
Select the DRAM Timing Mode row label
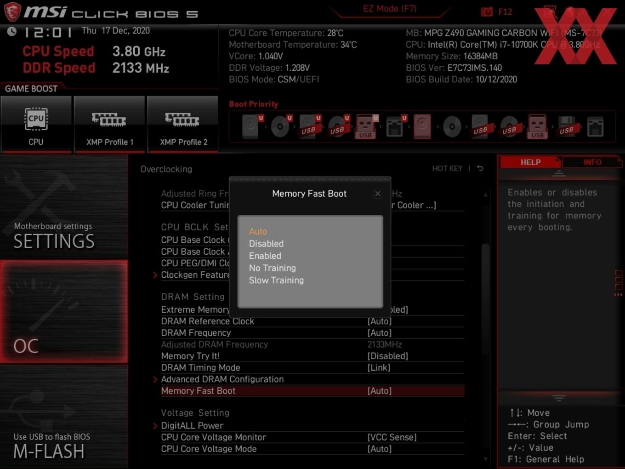coord(200,367)
